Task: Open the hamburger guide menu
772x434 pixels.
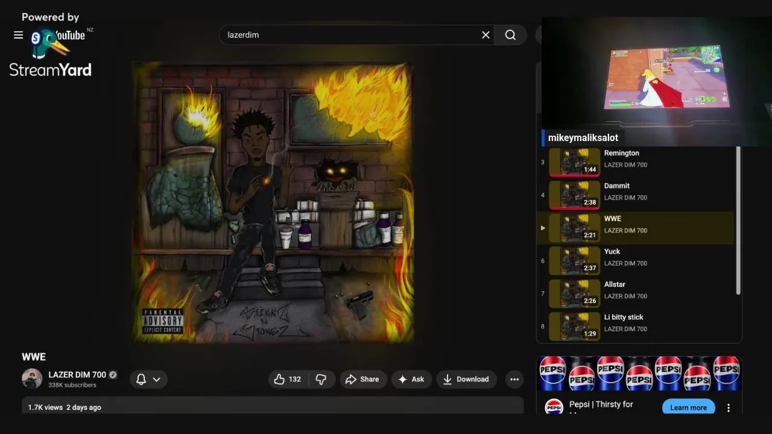Action: coord(18,35)
